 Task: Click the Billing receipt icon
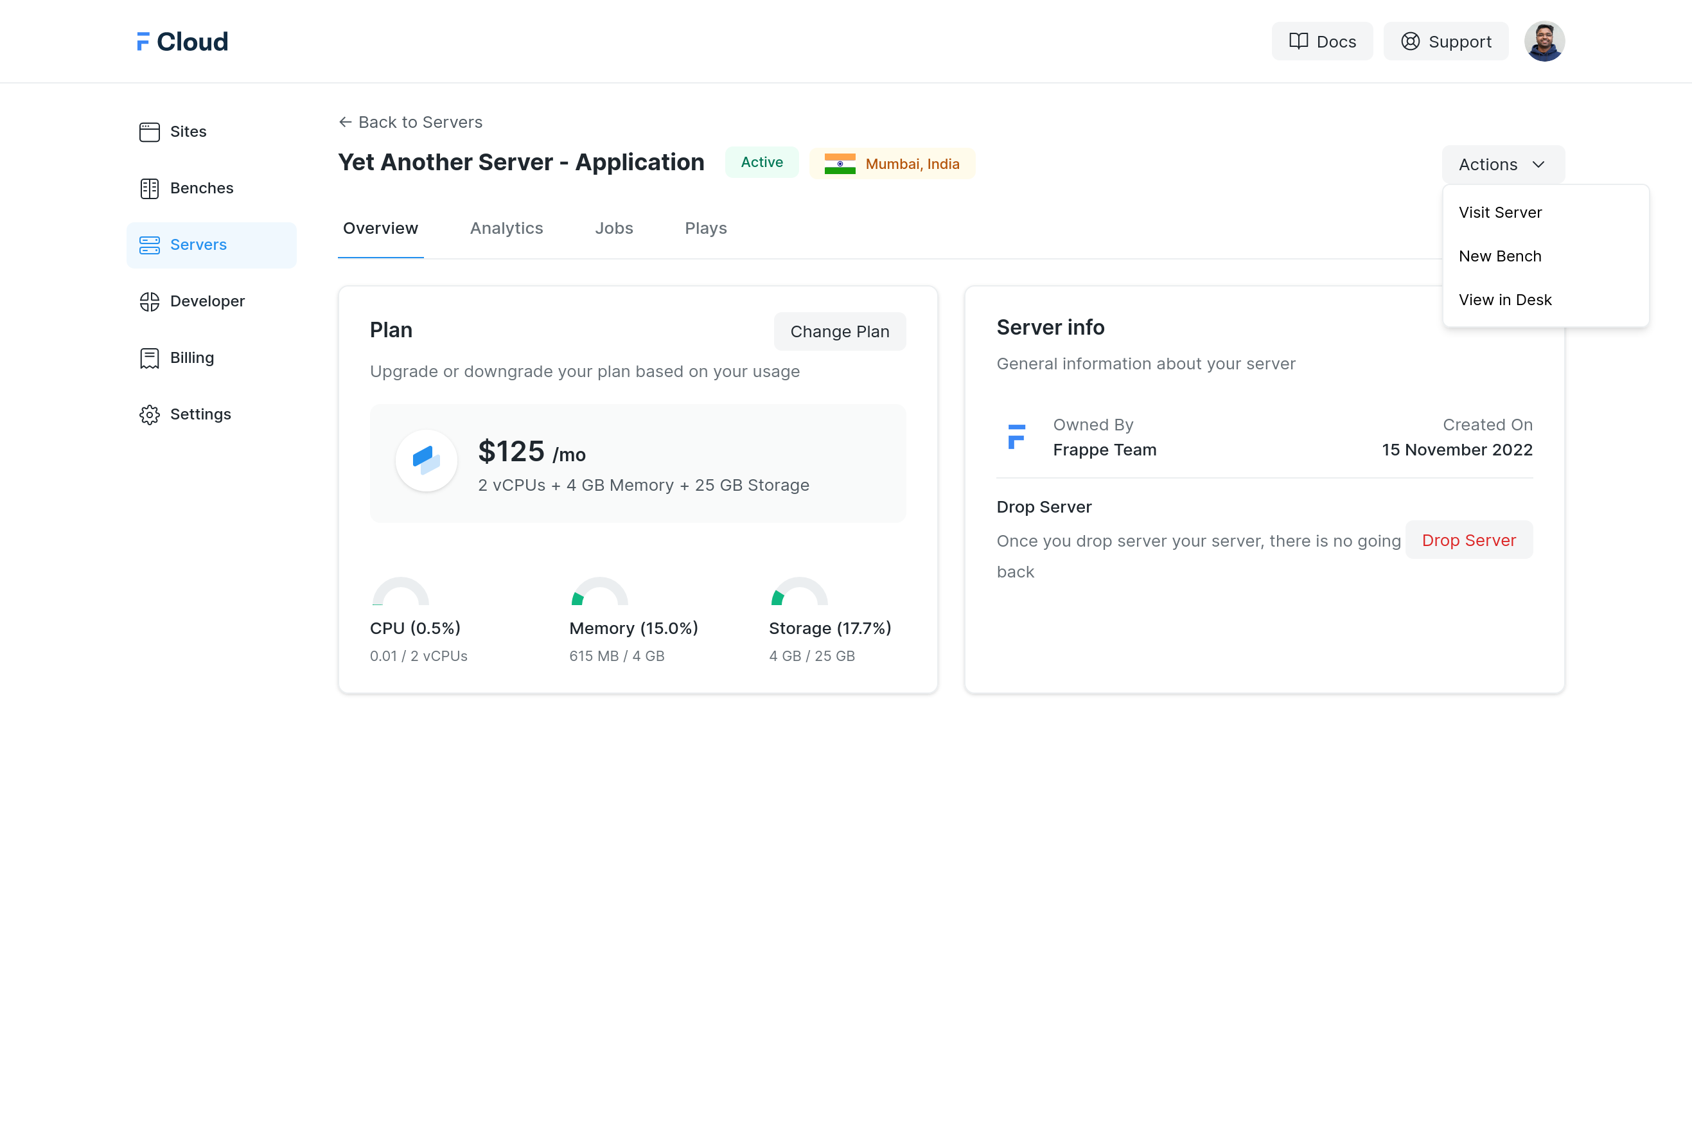(x=149, y=358)
